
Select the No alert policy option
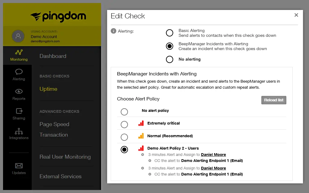[x=124, y=112]
